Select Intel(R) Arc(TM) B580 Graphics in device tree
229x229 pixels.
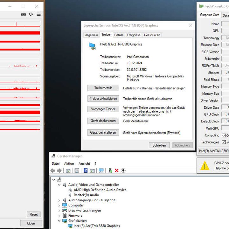click(x=97, y=226)
